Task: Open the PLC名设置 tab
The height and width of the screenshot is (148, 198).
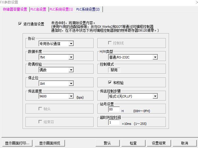Action: (39, 9)
